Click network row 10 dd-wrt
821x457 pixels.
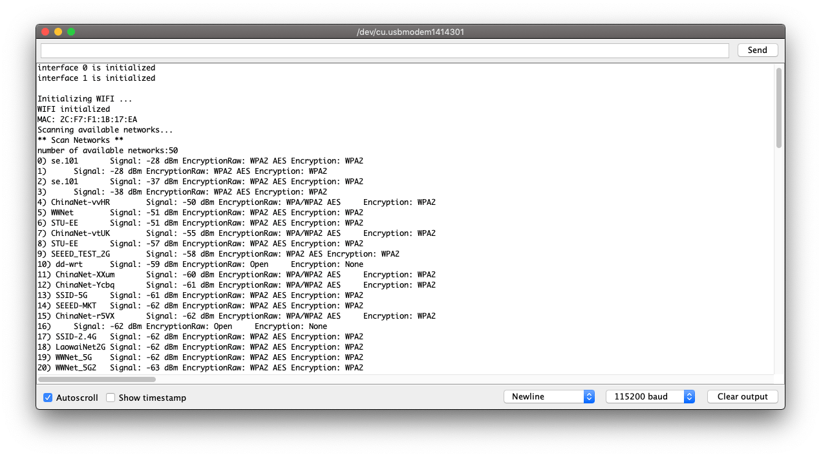[x=200, y=264]
